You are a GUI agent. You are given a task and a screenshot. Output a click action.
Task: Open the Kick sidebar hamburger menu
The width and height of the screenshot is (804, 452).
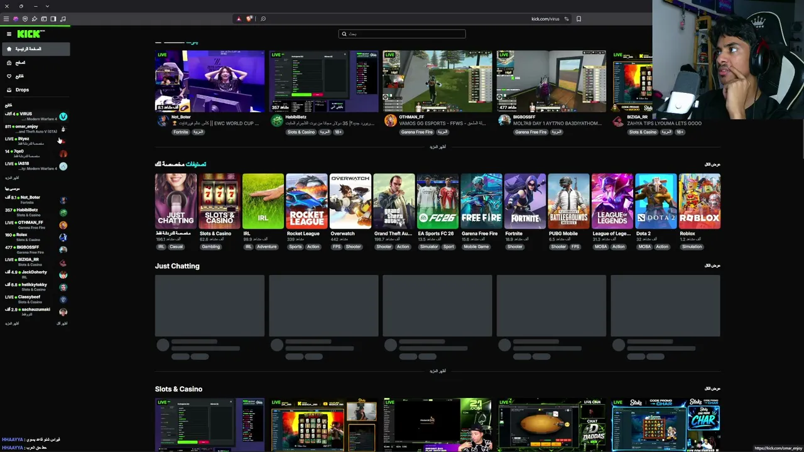point(9,34)
